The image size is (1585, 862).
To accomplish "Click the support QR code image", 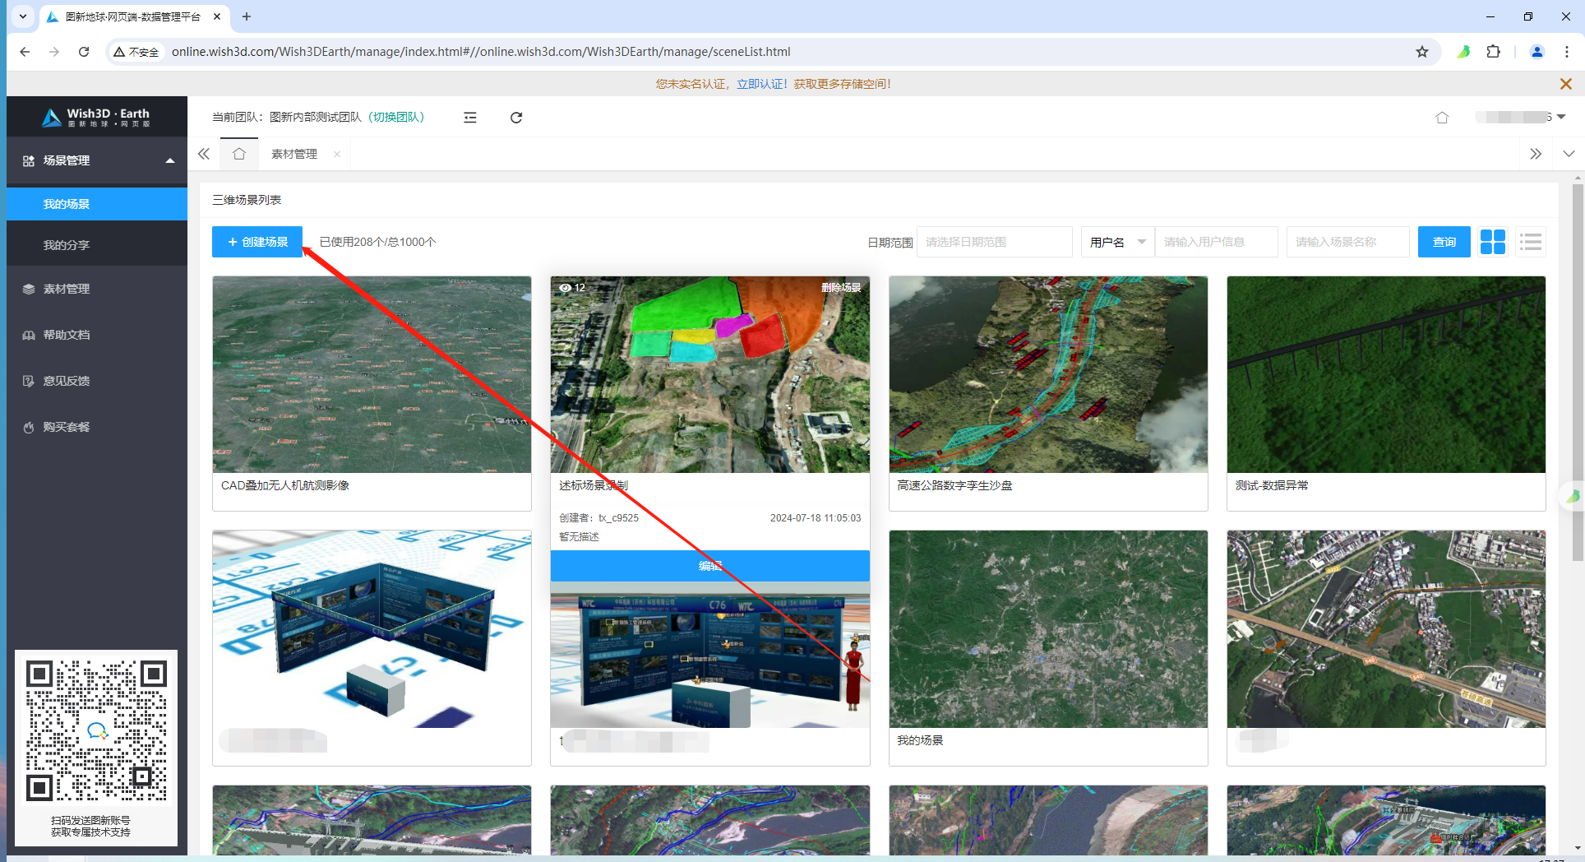I will 96,730.
